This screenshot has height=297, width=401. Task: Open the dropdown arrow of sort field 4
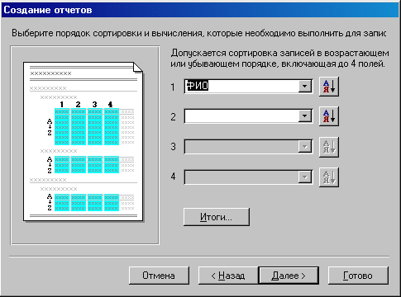pyautogui.click(x=305, y=177)
